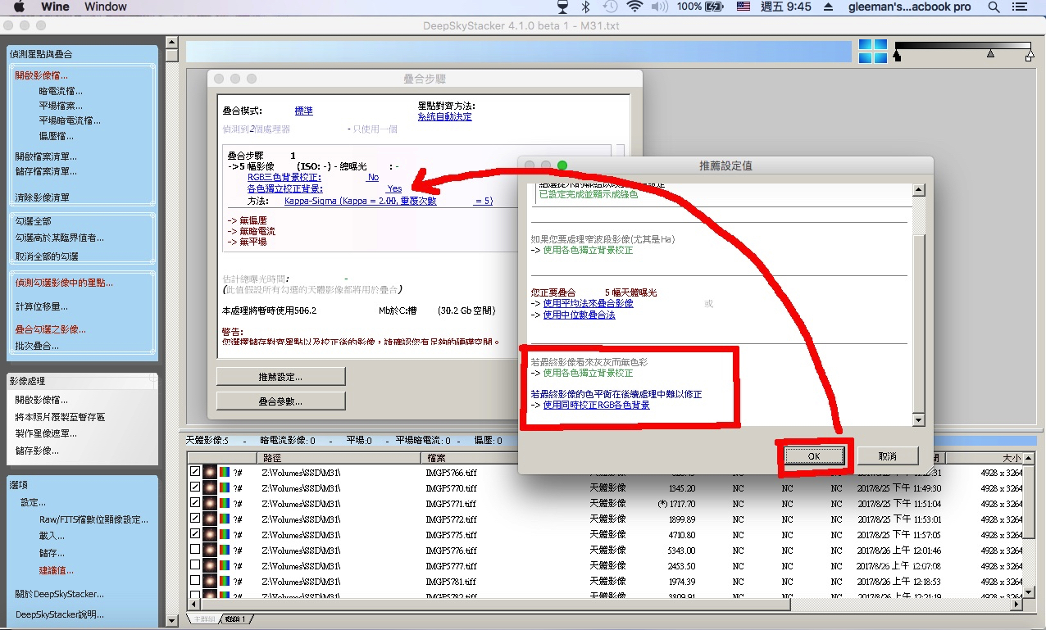Uncheck the IMGP5772.tiff checkbox
The image size is (1046, 630).
coord(194,519)
